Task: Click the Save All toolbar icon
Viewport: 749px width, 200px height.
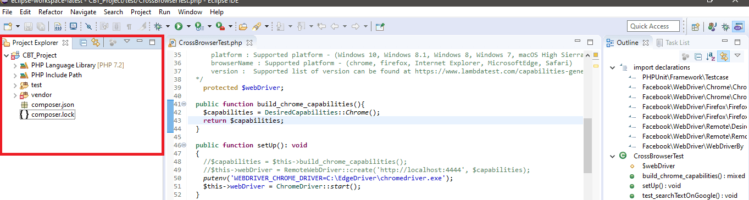Action: pyautogui.click(x=40, y=26)
